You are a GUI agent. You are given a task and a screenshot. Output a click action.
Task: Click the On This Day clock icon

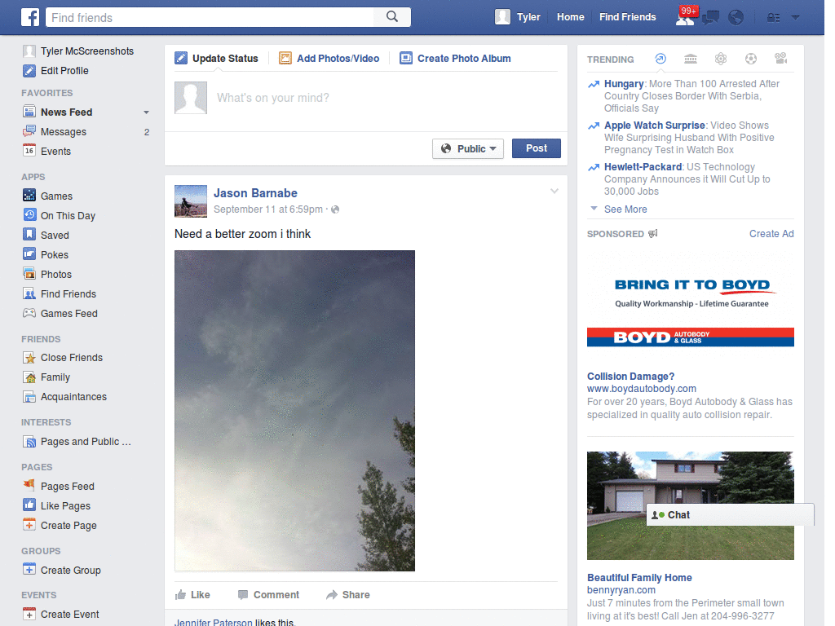click(29, 215)
